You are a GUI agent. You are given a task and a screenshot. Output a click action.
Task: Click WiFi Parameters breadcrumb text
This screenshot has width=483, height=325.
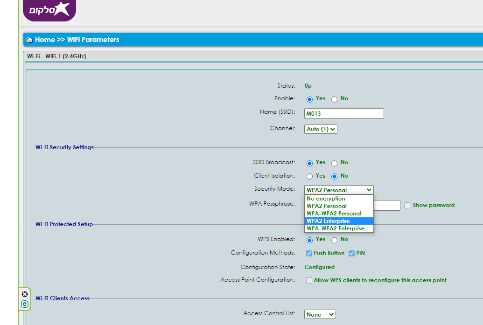[x=93, y=40]
